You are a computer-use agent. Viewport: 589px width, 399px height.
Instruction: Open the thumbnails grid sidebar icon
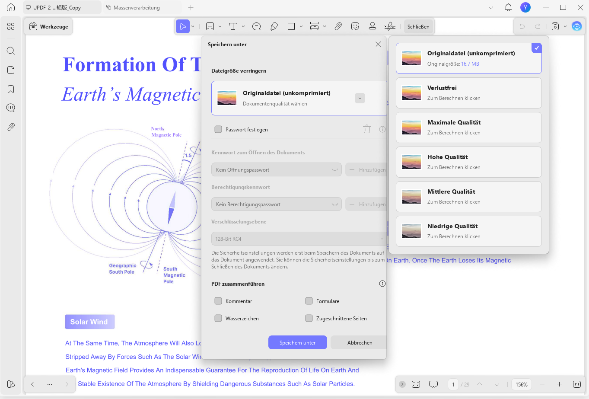coord(11,26)
